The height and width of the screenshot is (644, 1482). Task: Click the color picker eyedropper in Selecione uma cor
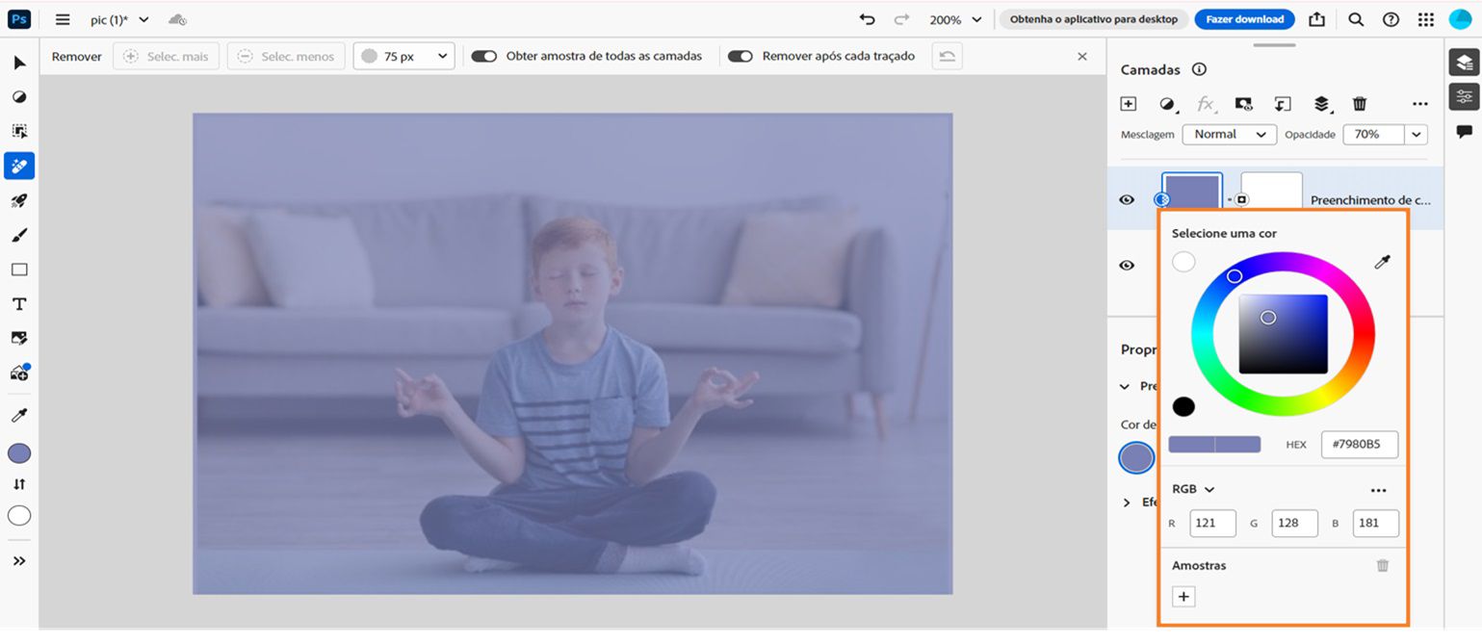click(1382, 261)
